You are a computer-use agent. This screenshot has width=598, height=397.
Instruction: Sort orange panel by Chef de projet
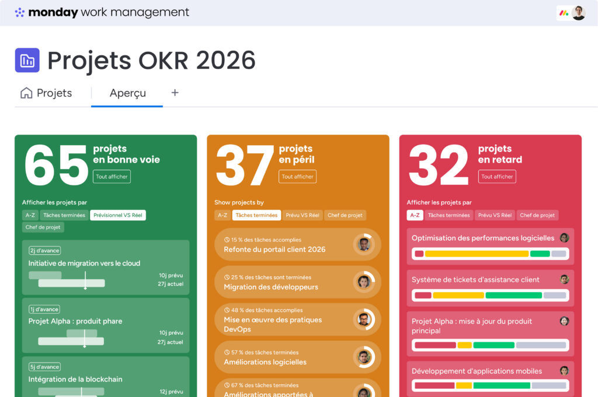345,215
